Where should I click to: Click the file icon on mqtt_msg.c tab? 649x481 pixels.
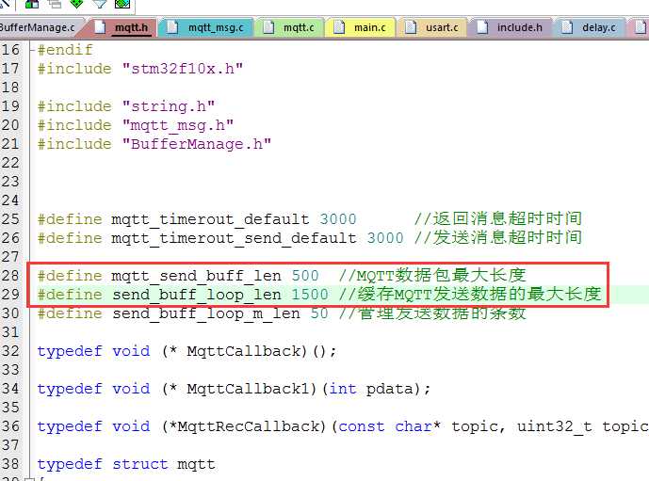(x=171, y=27)
